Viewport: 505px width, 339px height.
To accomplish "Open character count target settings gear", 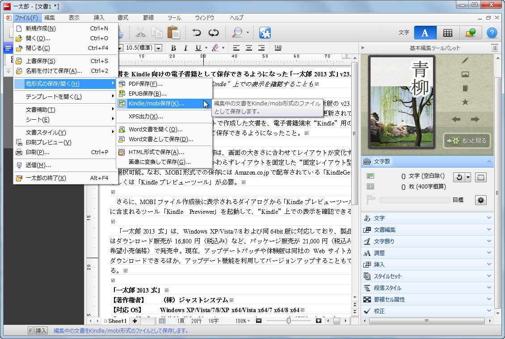I will [x=480, y=200].
